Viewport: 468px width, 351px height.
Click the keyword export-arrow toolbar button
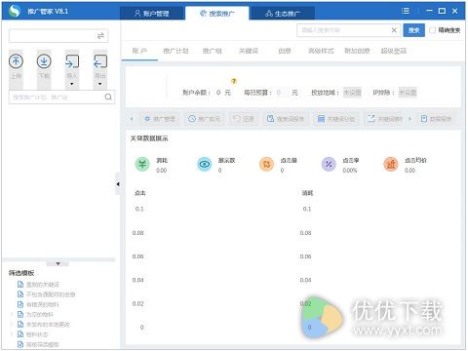385,119
